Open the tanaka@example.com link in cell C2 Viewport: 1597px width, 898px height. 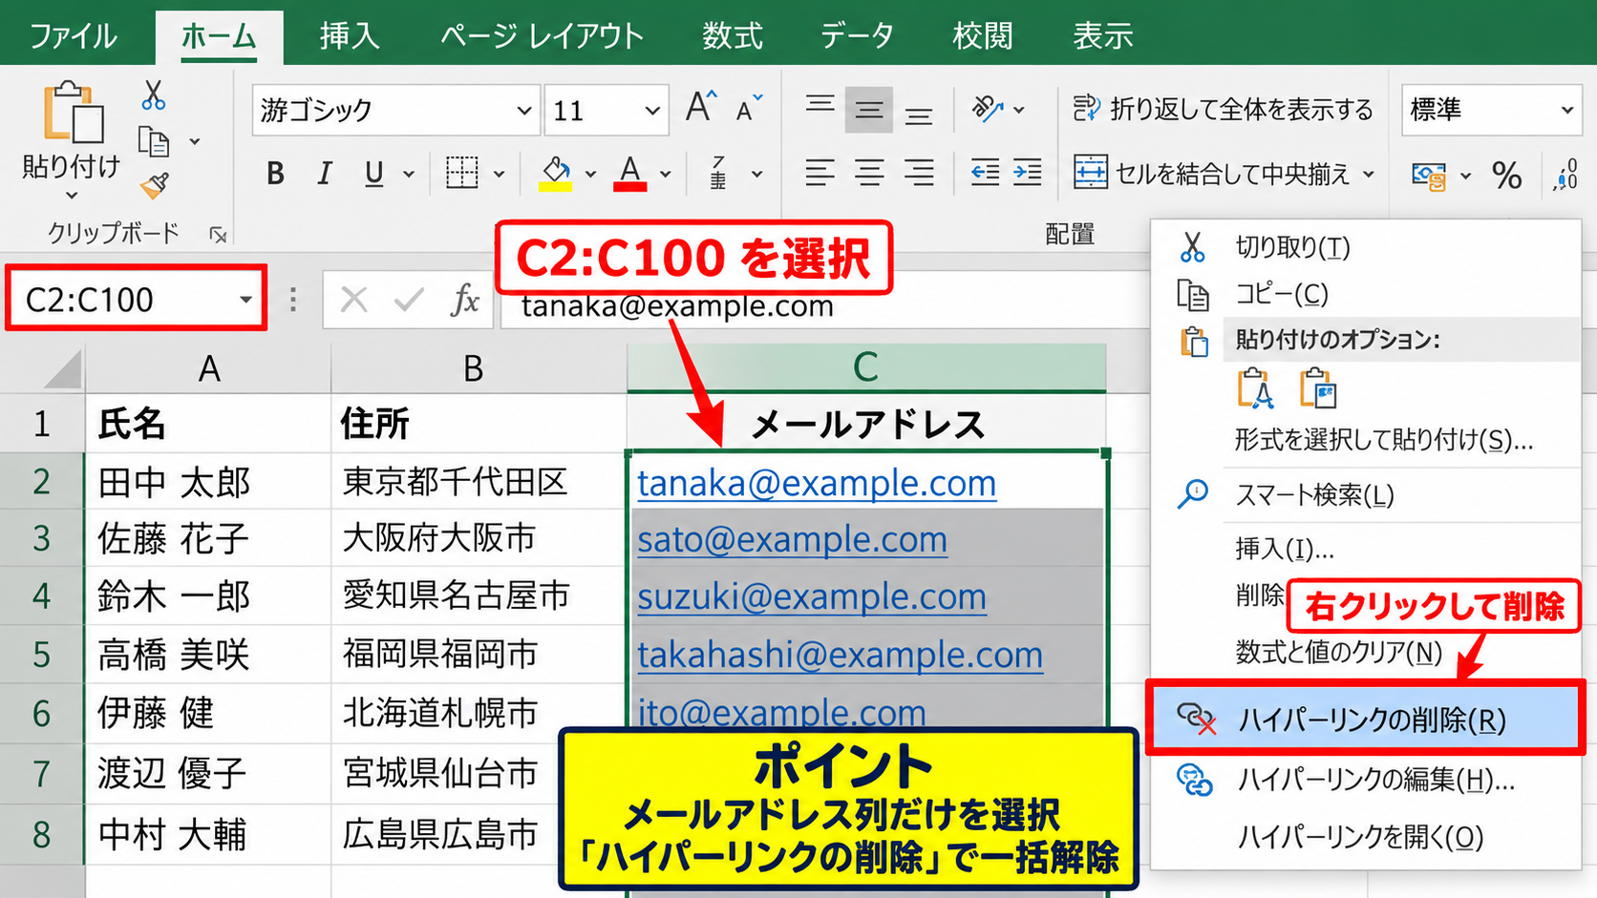pos(817,483)
